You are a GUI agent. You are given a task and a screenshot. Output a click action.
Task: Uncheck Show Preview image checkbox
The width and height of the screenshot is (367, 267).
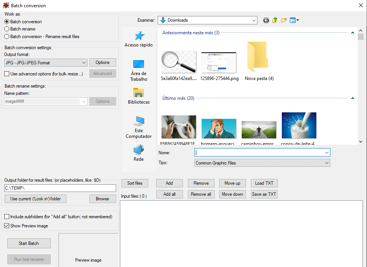(x=6, y=226)
